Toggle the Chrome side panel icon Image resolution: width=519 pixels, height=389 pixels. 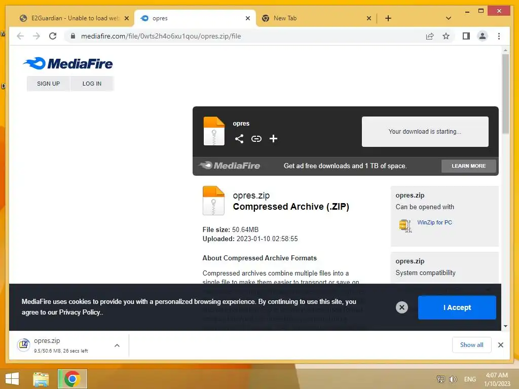point(466,36)
